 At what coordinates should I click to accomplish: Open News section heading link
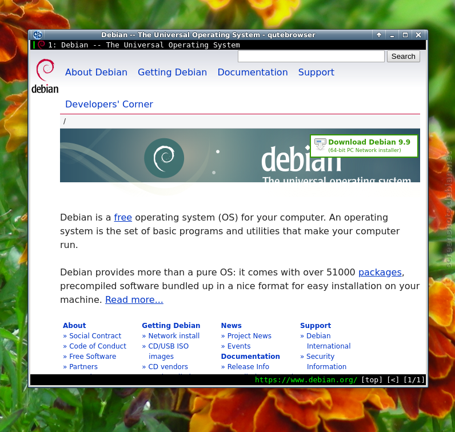[x=232, y=326]
